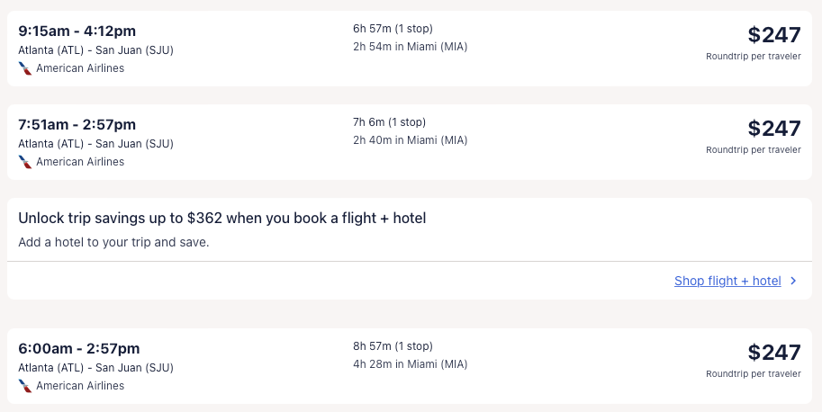This screenshot has height=412, width=822.
Task: Choose the 7:51am - 2:57pm departure time
Action: click(x=77, y=124)
